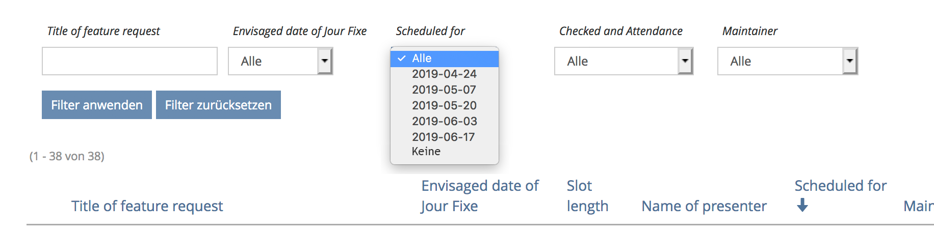The image size is (934, 231).
Task: Open the Maintainer filter dropdown
Action: pos(787,61)
